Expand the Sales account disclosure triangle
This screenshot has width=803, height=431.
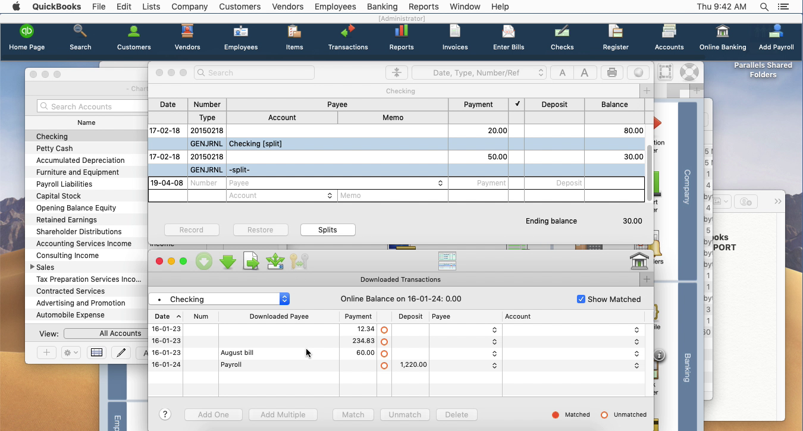32,267
